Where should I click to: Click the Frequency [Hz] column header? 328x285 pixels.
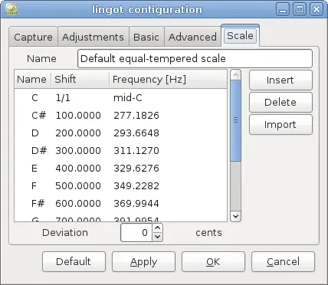coord(168,80)
